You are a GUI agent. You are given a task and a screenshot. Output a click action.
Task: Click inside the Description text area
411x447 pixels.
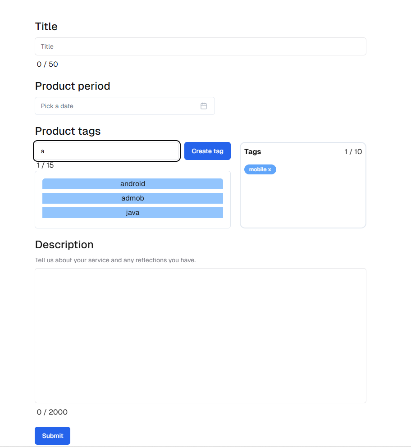tap(201, 336)
